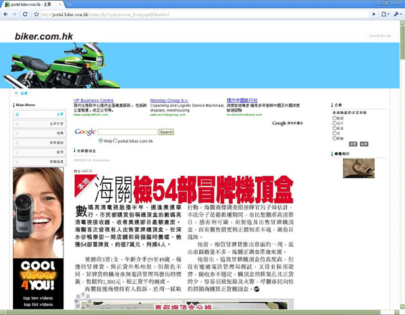The height and width of the screenshot is (315, 405).
Task: Click the browser back arrow button
Action: tap(5, 14)
